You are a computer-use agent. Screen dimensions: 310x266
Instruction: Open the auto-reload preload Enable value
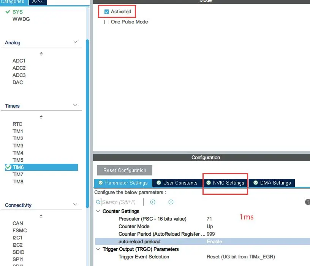click(x=214, y=241)
